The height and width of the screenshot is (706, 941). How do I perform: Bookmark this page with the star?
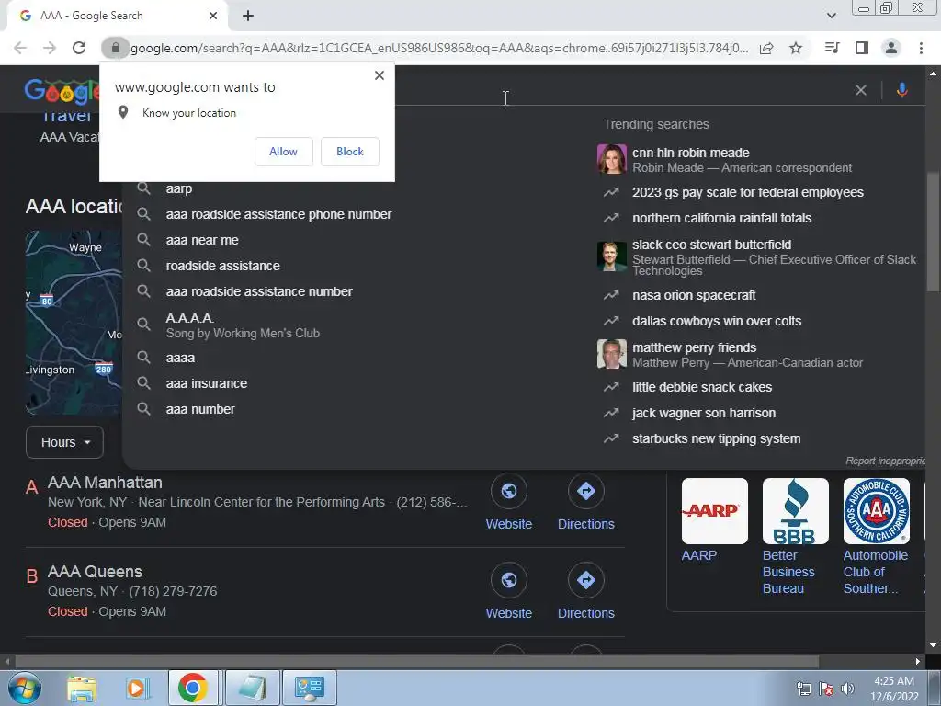(796, 48)
